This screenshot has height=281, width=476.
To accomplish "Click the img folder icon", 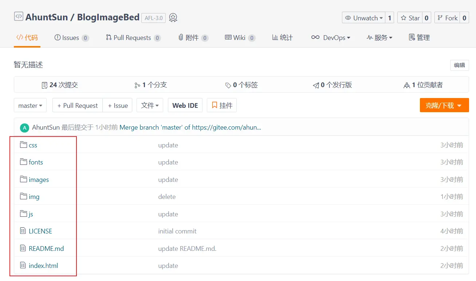I will click(x=24, y=196).
